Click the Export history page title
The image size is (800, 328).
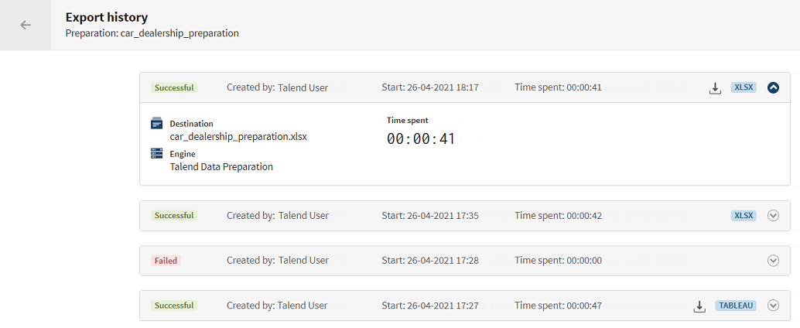[107, 17]
